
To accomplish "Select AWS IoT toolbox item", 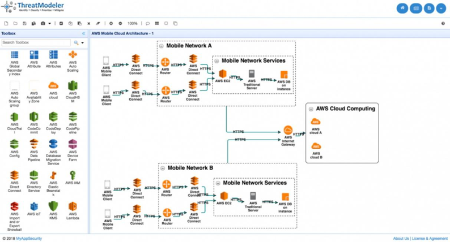I will point(34,209).
